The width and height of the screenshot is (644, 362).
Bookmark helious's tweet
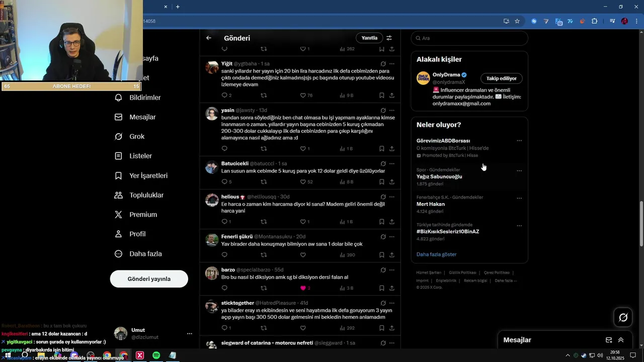[382, 221]
